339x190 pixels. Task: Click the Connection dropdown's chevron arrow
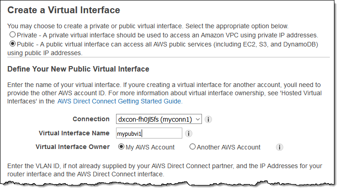click(x=197, y=119)
